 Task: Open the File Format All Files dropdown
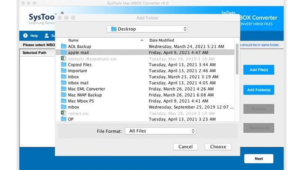pos(160,131)
